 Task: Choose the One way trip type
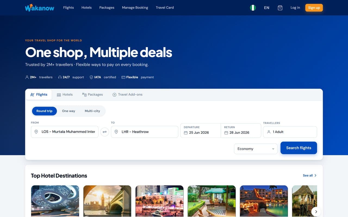click(69, 111)
